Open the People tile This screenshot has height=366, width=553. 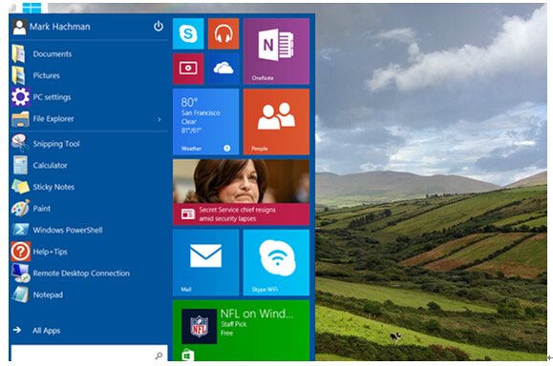[x=276, y=122]
